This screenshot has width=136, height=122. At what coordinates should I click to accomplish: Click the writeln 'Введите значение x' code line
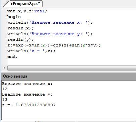tap(50, 22)
